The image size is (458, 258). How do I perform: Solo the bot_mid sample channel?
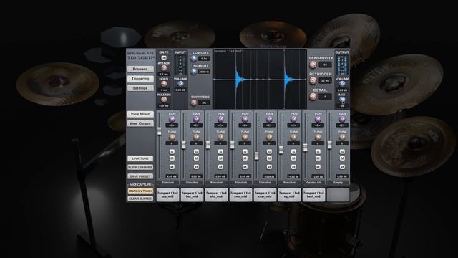tap(196, 151)
